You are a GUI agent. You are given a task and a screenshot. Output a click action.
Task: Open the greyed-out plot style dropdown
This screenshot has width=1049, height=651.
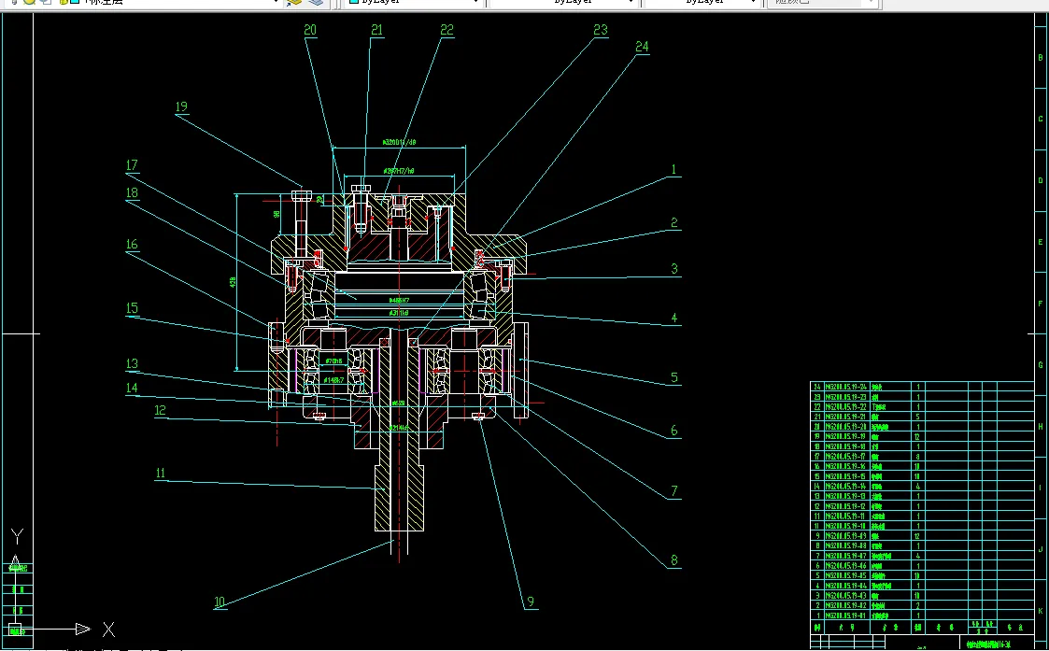click(822, 2)
